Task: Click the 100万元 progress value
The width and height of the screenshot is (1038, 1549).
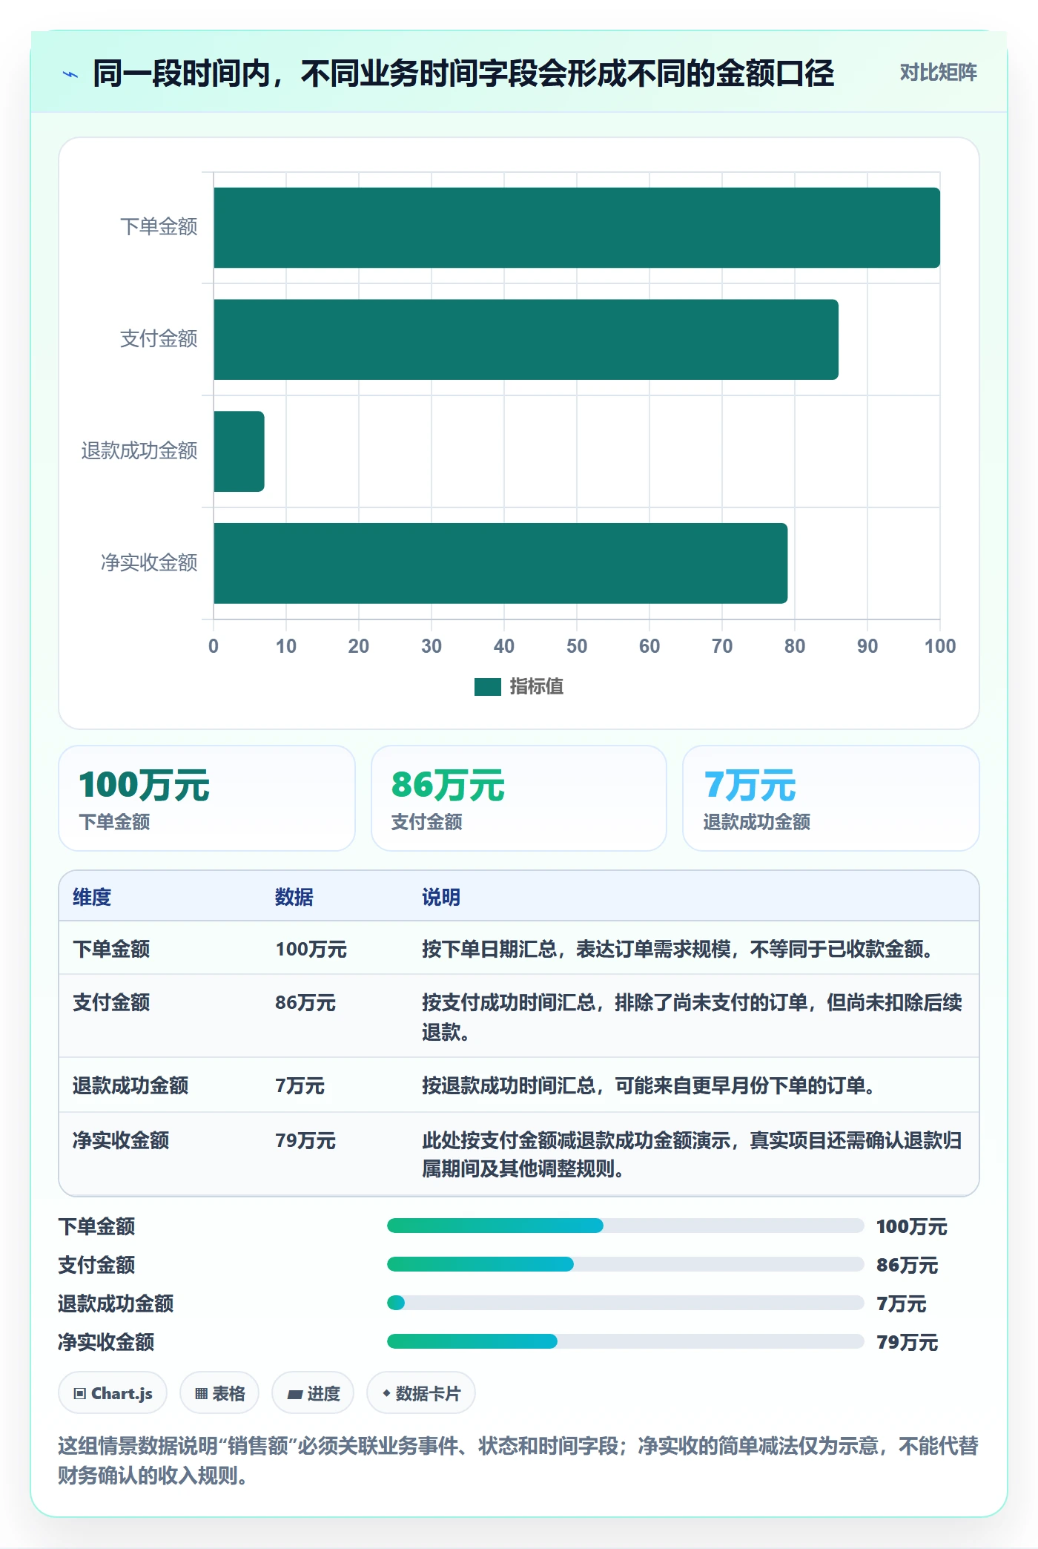Action: pos(911,1226)
